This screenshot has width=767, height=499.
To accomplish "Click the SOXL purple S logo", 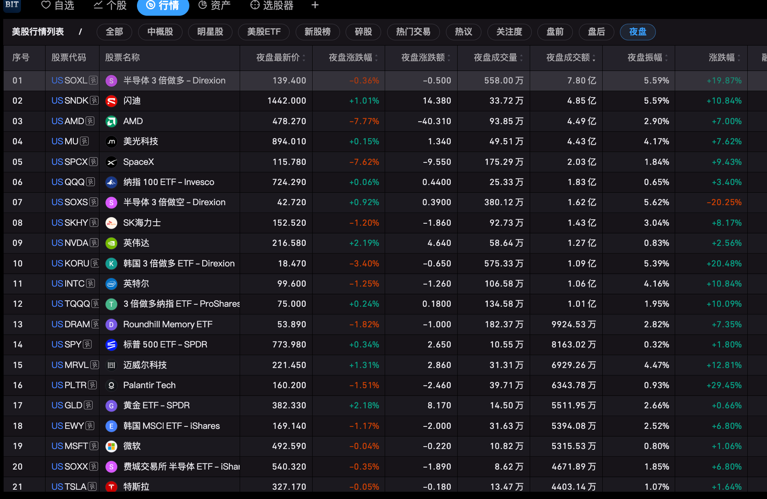I will pos(111,81).
